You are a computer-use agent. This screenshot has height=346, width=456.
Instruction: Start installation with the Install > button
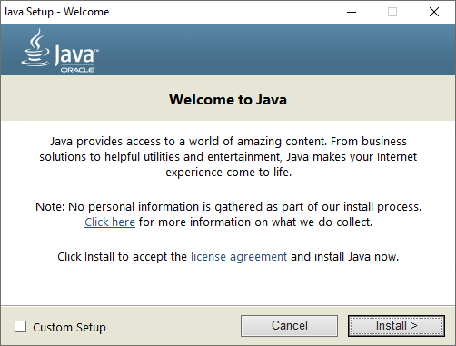pos(396,326)
